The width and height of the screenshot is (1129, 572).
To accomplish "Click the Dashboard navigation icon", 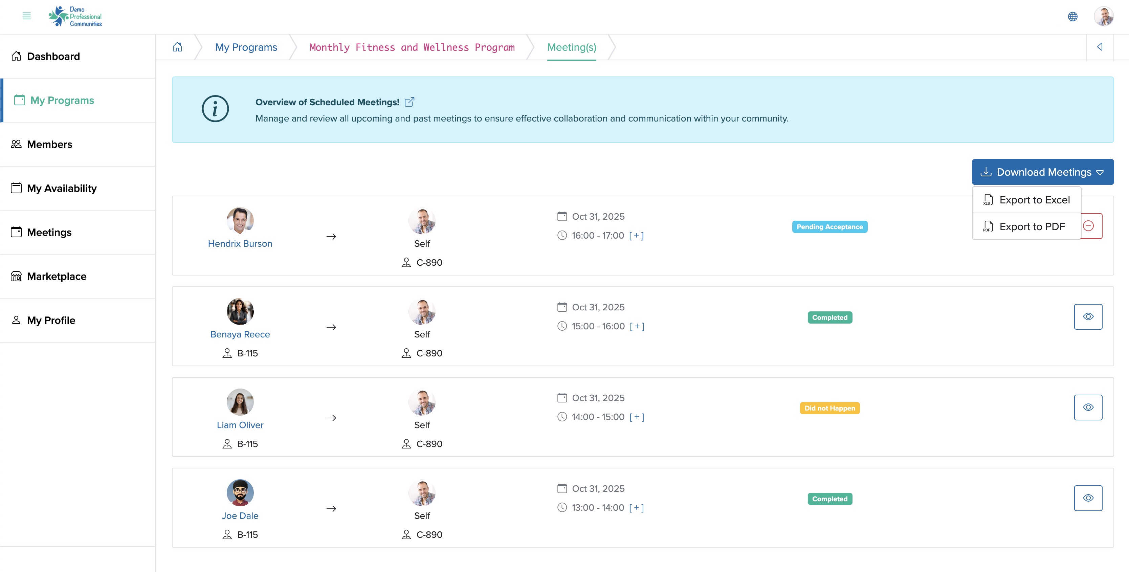I will click(16, 56).
